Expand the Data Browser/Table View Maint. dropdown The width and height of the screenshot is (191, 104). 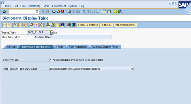[132, 69]
